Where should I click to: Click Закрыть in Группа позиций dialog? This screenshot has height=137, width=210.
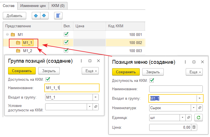click(x=49, y=71)
